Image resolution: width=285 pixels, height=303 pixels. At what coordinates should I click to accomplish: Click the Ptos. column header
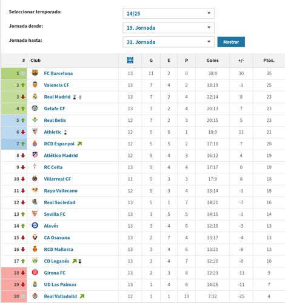click(269, 61)
